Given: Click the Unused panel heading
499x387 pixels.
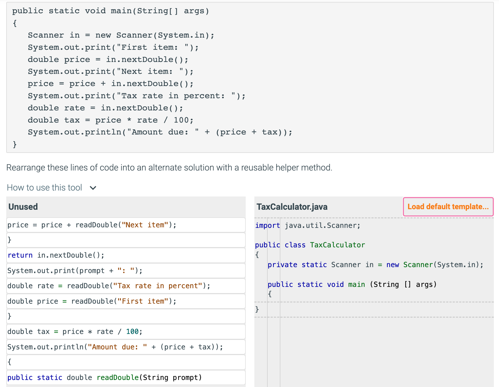Looking at the screenshot, I should click(23, 207).
